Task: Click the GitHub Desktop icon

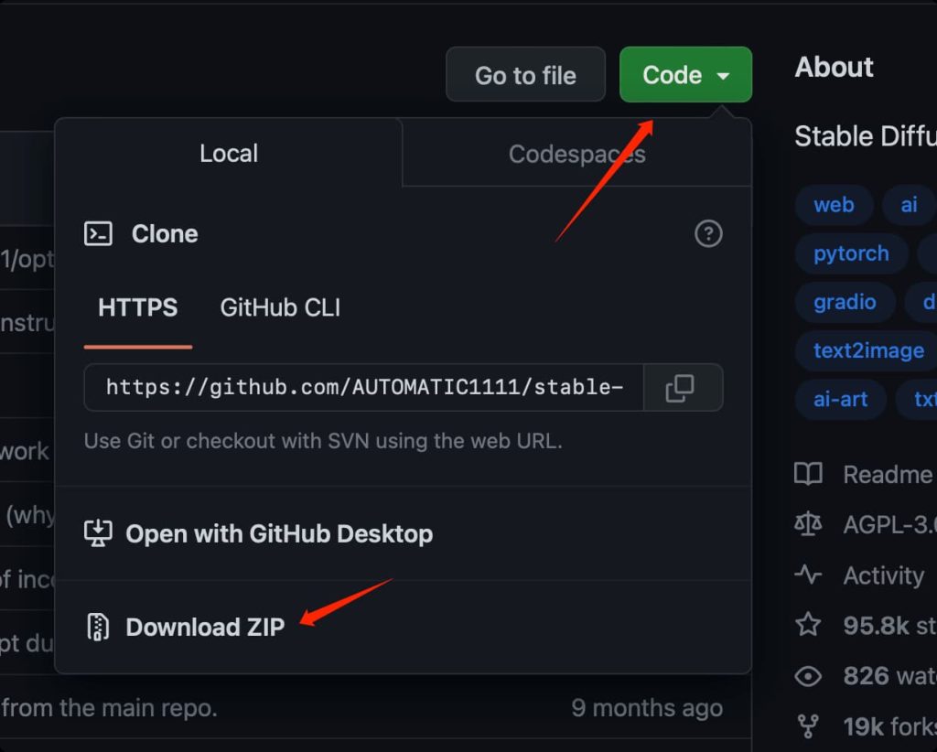Action: [x=98, y=533]
